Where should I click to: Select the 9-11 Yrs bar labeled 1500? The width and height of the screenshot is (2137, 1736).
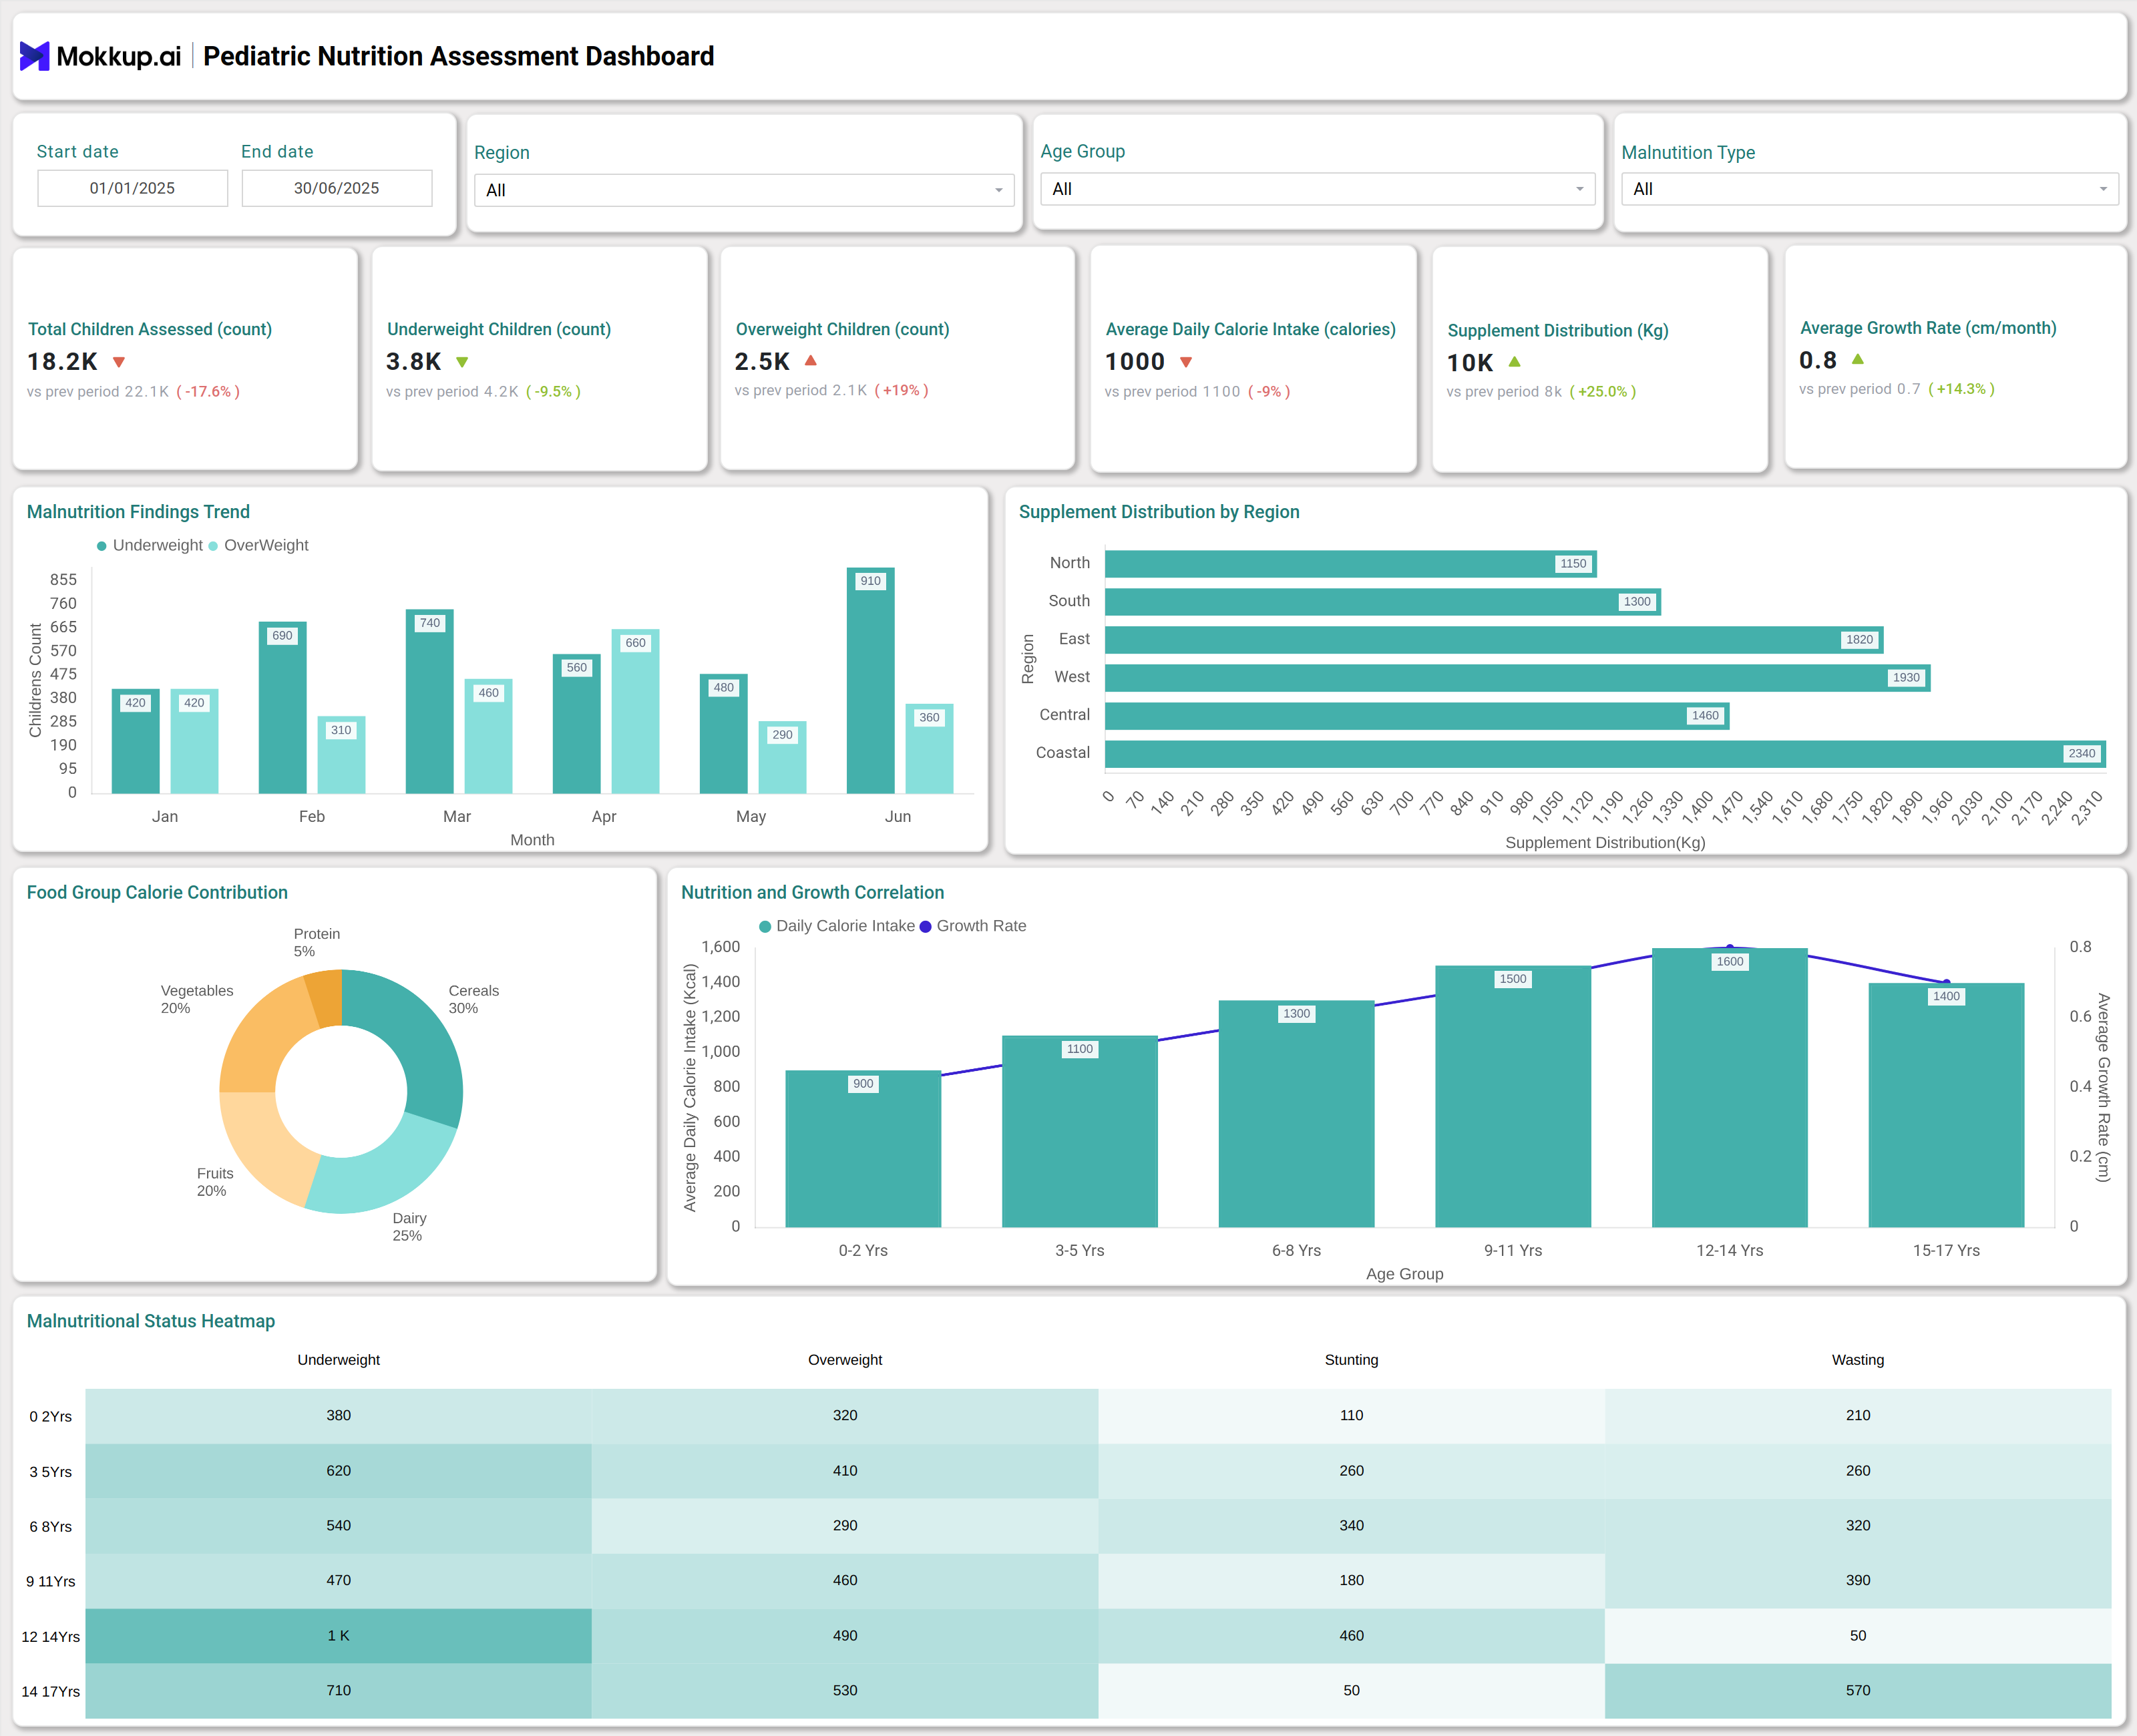(x=1513, y=1097)
